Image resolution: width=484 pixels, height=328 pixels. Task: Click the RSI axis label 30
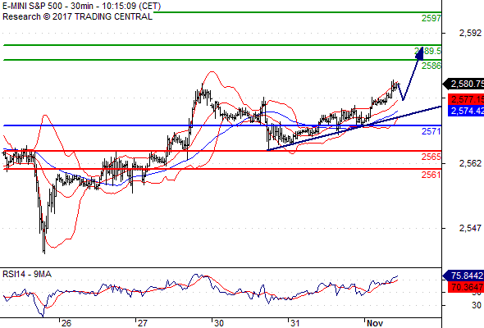click(x=477, y=306)
